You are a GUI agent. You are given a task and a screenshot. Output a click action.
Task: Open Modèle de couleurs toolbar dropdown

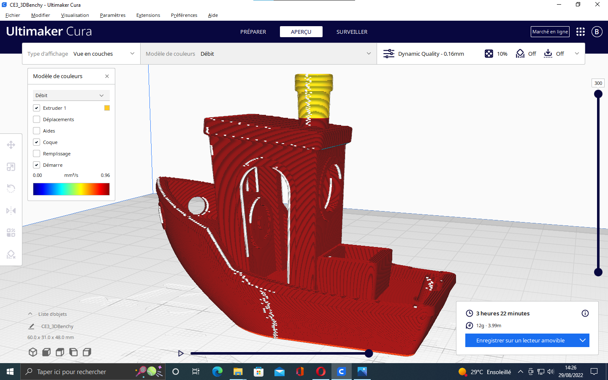[x=258, y=54]
